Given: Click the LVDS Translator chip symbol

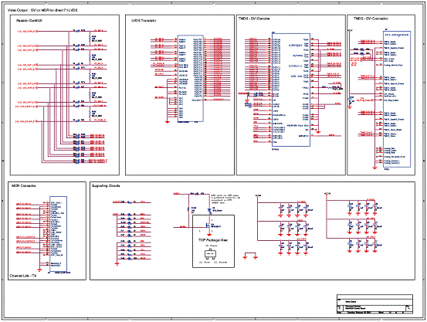Looking at the screenshot, I should pyautogui.click(x=191, y=78).
